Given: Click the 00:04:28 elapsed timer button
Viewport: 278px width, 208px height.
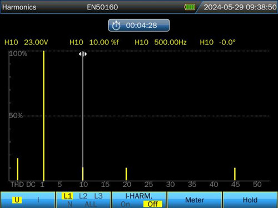Looking at the screenshot, I should 139,26.
